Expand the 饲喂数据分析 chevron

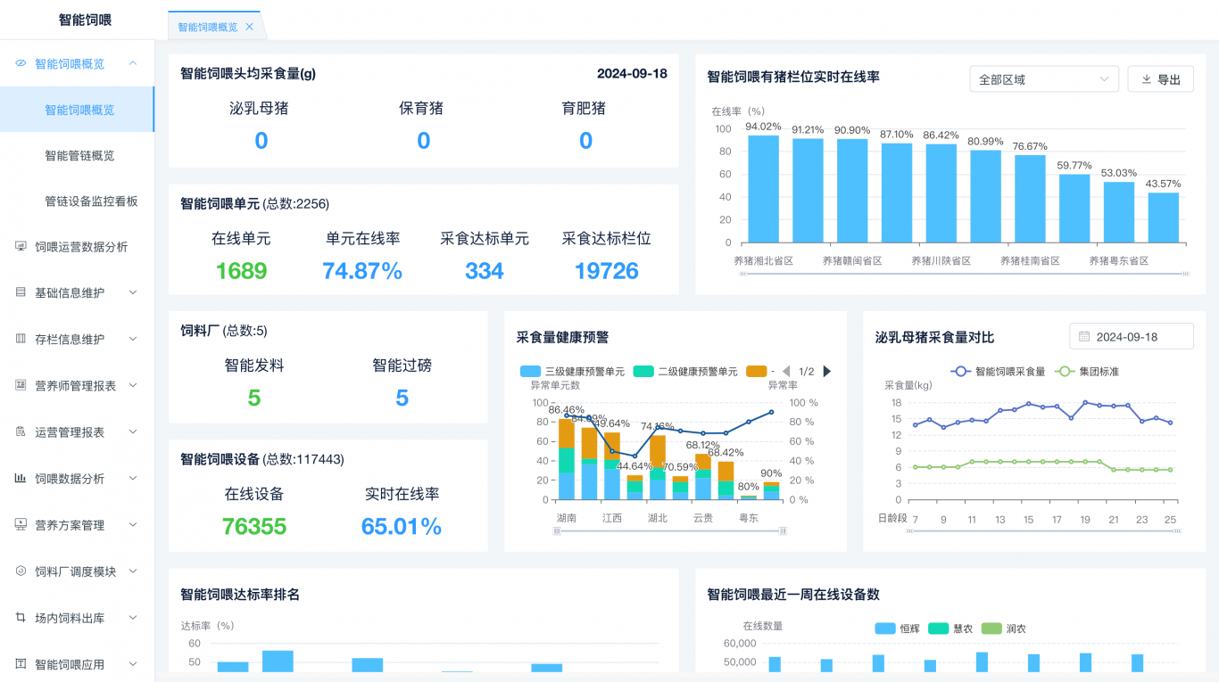[x=133, y=478]
